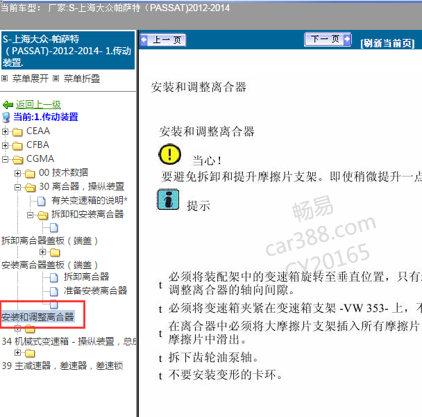Click the computer icon beside 当前:1.传动装置
This screenshot has width=422, height=417.
pyautogui.click(x=6, y=117)
